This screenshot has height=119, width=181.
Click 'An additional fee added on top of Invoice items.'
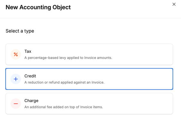(64, 107)
